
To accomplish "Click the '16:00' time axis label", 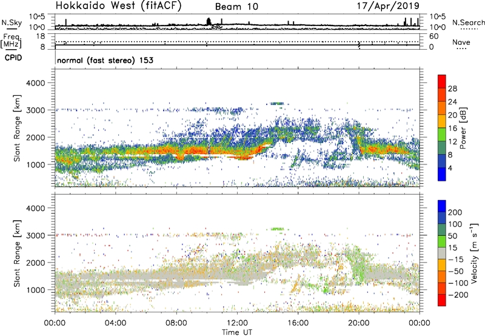I will [298, 323].
